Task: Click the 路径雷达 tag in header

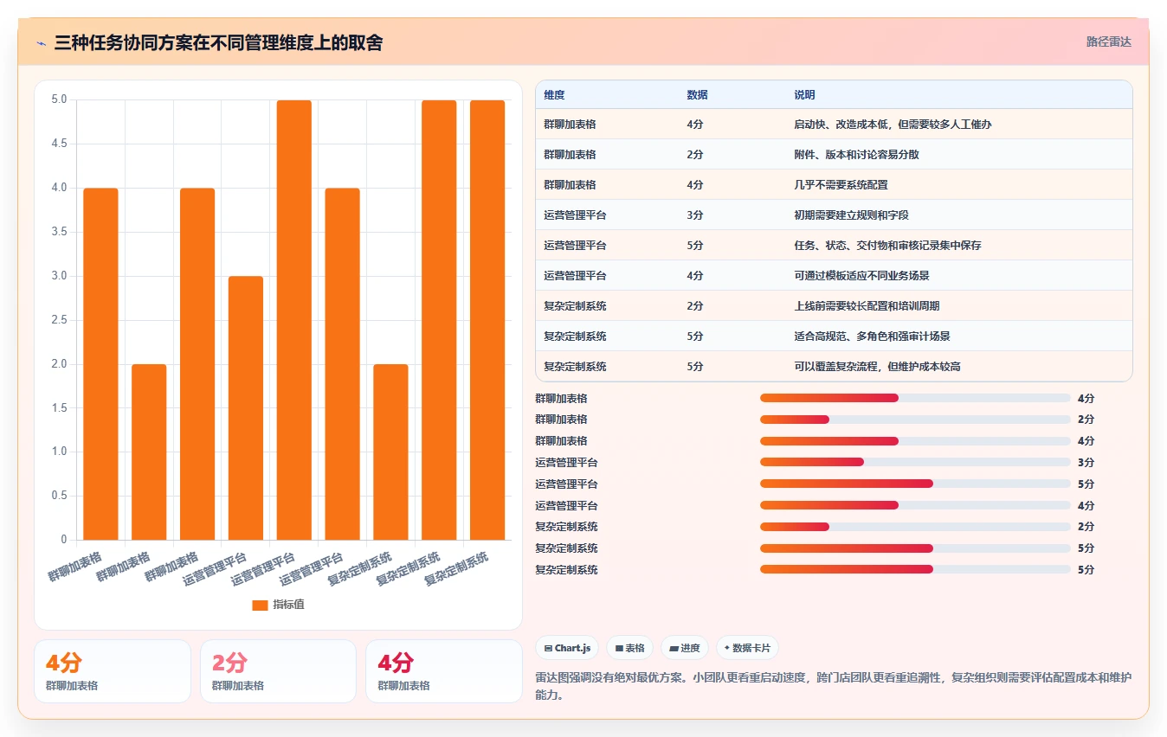Action: pyautogui.click(x=1109, y=42)
